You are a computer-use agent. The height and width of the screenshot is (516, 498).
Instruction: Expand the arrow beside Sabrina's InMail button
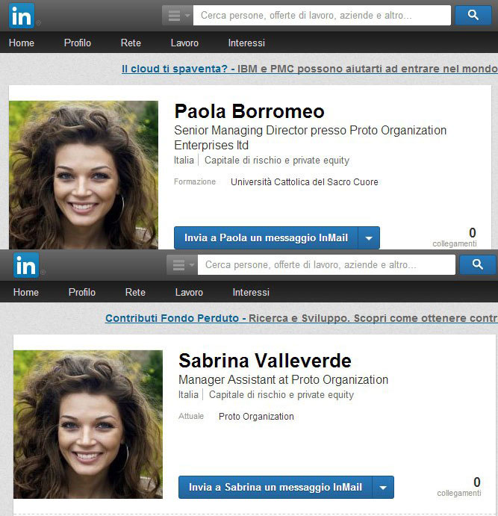pyautogui.click(x=383, y=487)
